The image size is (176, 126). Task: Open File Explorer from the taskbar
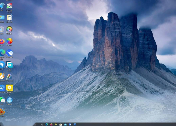point(56,124)
